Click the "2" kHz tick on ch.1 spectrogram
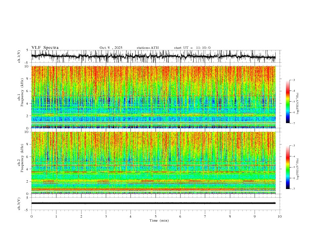 point(28,116)
